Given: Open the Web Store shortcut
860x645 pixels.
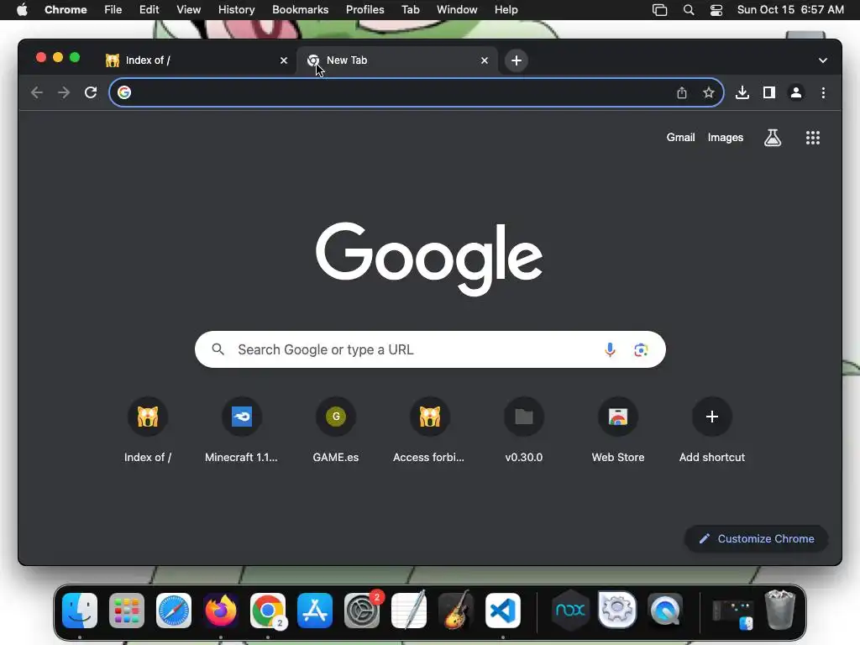Looking at the screenshot, I should pos(618,431).
